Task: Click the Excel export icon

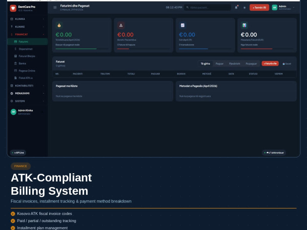Action: pyautogui.click(x=283, y=64)
